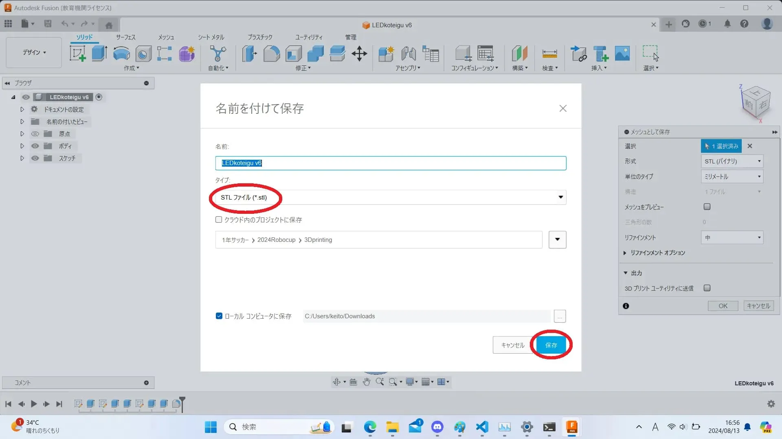The width and height of the screenshot is (782, 439).
Task: Check 'クラウド内のプロジェクトに保存' checkbox
Action: [219, 219]
